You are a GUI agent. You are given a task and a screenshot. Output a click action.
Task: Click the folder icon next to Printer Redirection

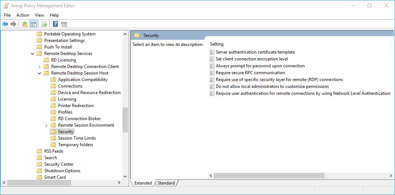53,106
